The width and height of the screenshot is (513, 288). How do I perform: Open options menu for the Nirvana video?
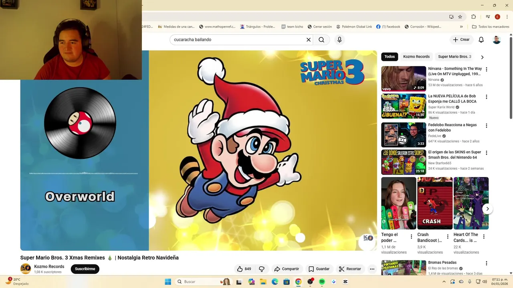(x=487, y=69)
